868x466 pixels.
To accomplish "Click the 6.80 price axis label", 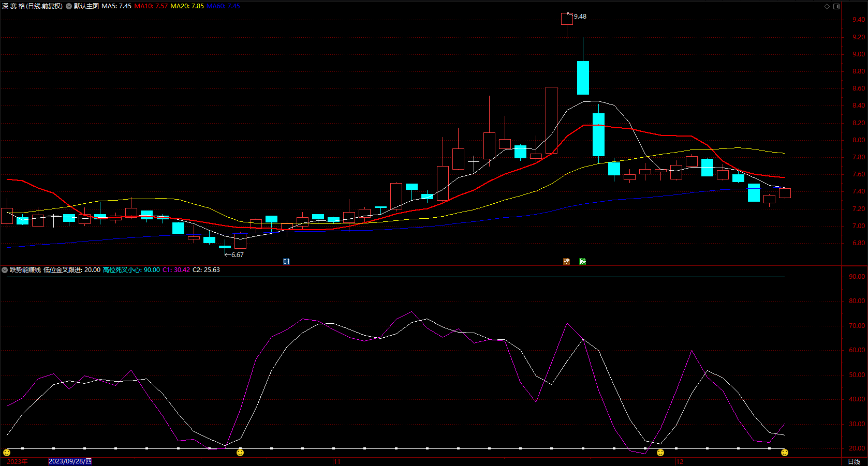I will tap(859, 243).
